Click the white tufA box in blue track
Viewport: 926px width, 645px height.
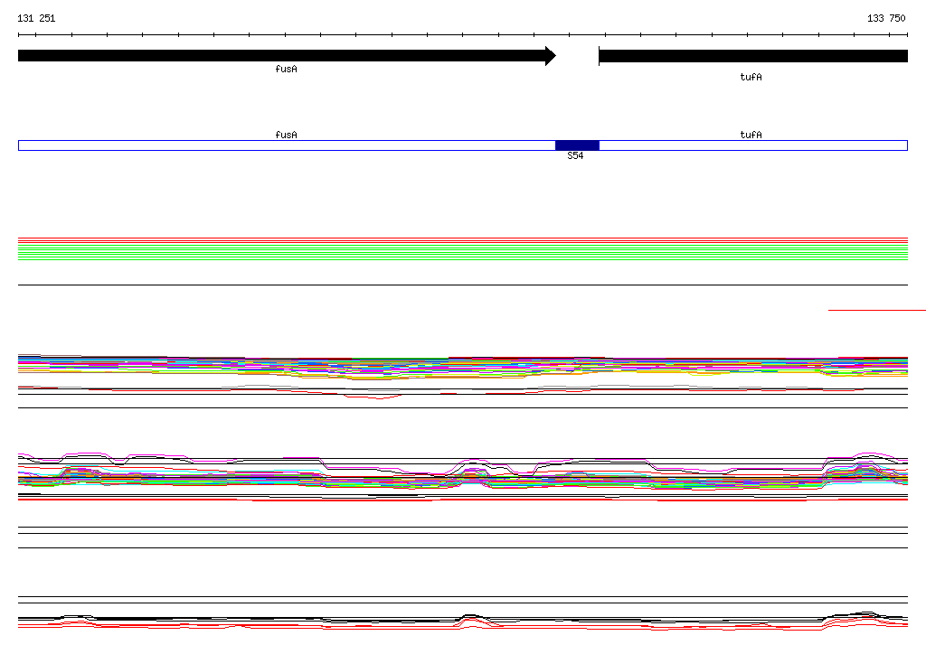(753, 145)
